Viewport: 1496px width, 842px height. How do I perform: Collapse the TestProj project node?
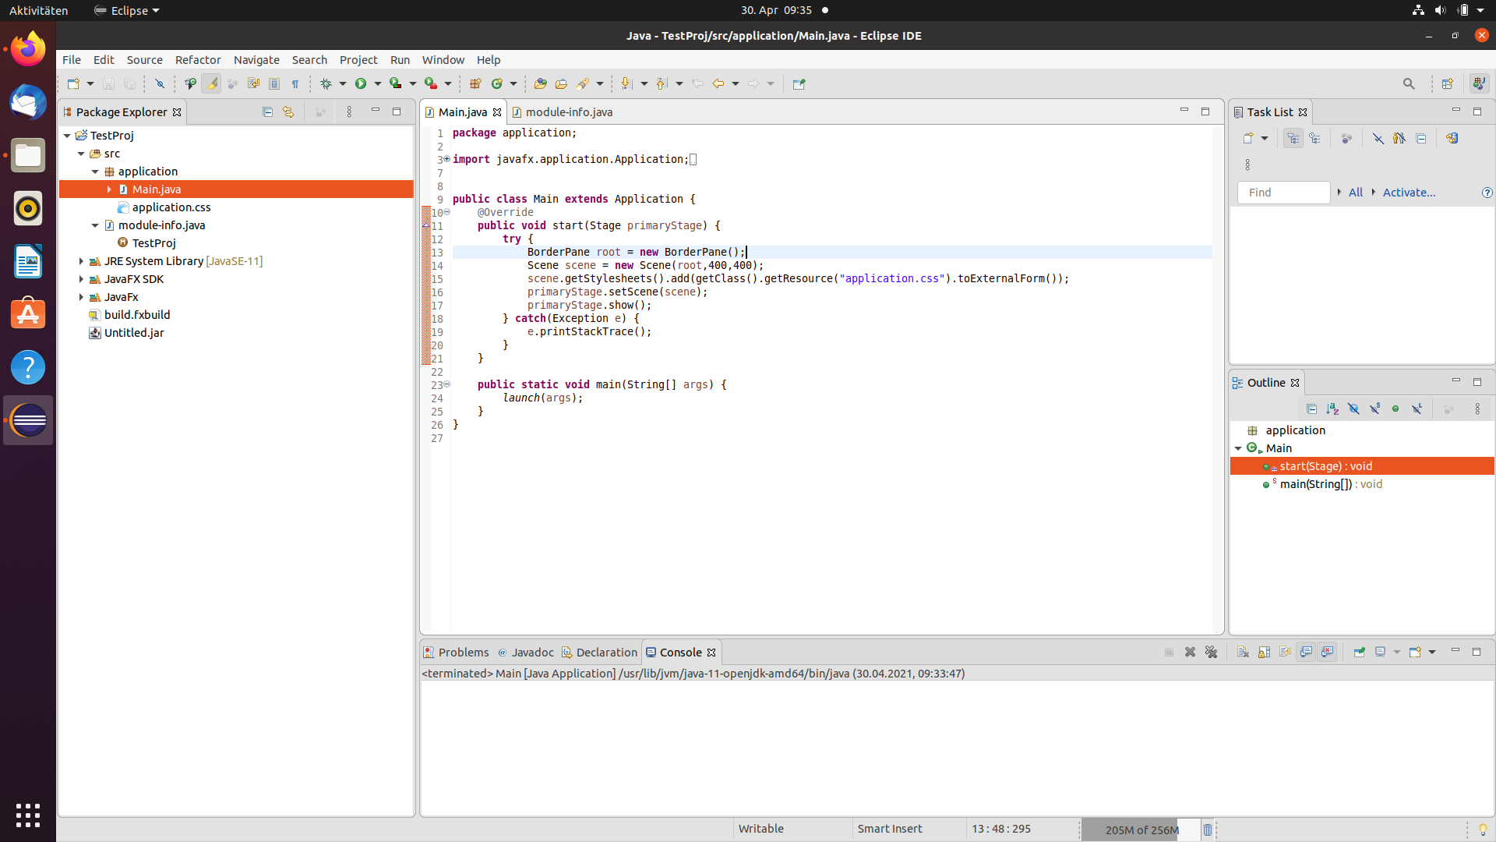(x=67, y=136)
